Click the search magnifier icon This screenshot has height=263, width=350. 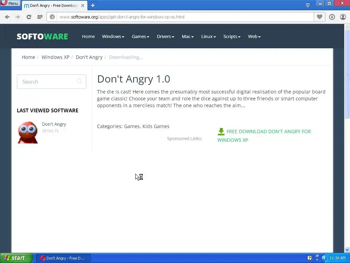[79, 81]
